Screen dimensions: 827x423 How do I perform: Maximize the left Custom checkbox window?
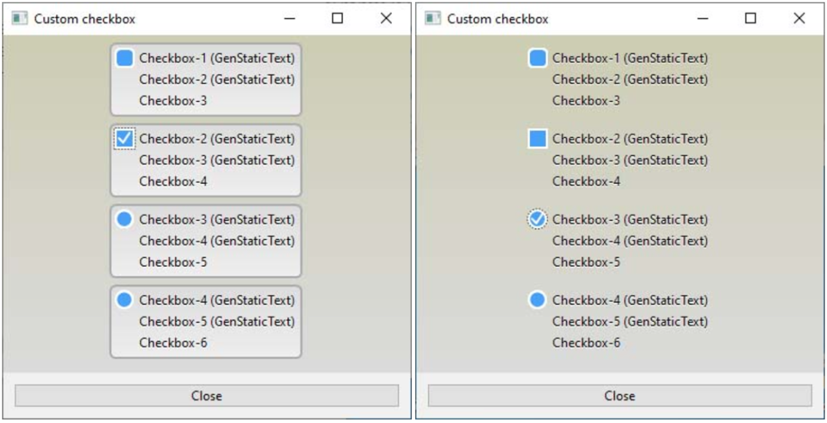click(338, 18)
